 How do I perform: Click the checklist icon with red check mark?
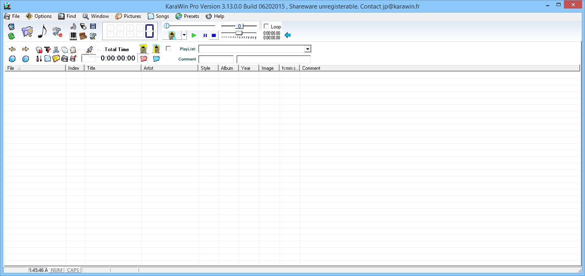click(x=73, y=59)
